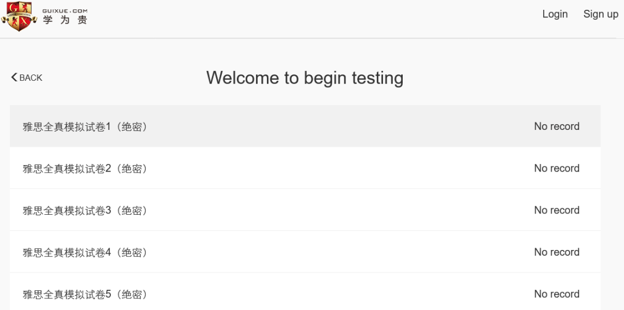The height and width of the screenshot is (310, 624).
Task: Click empty middle area of test paper 3 row
Action: click(338, 210)
